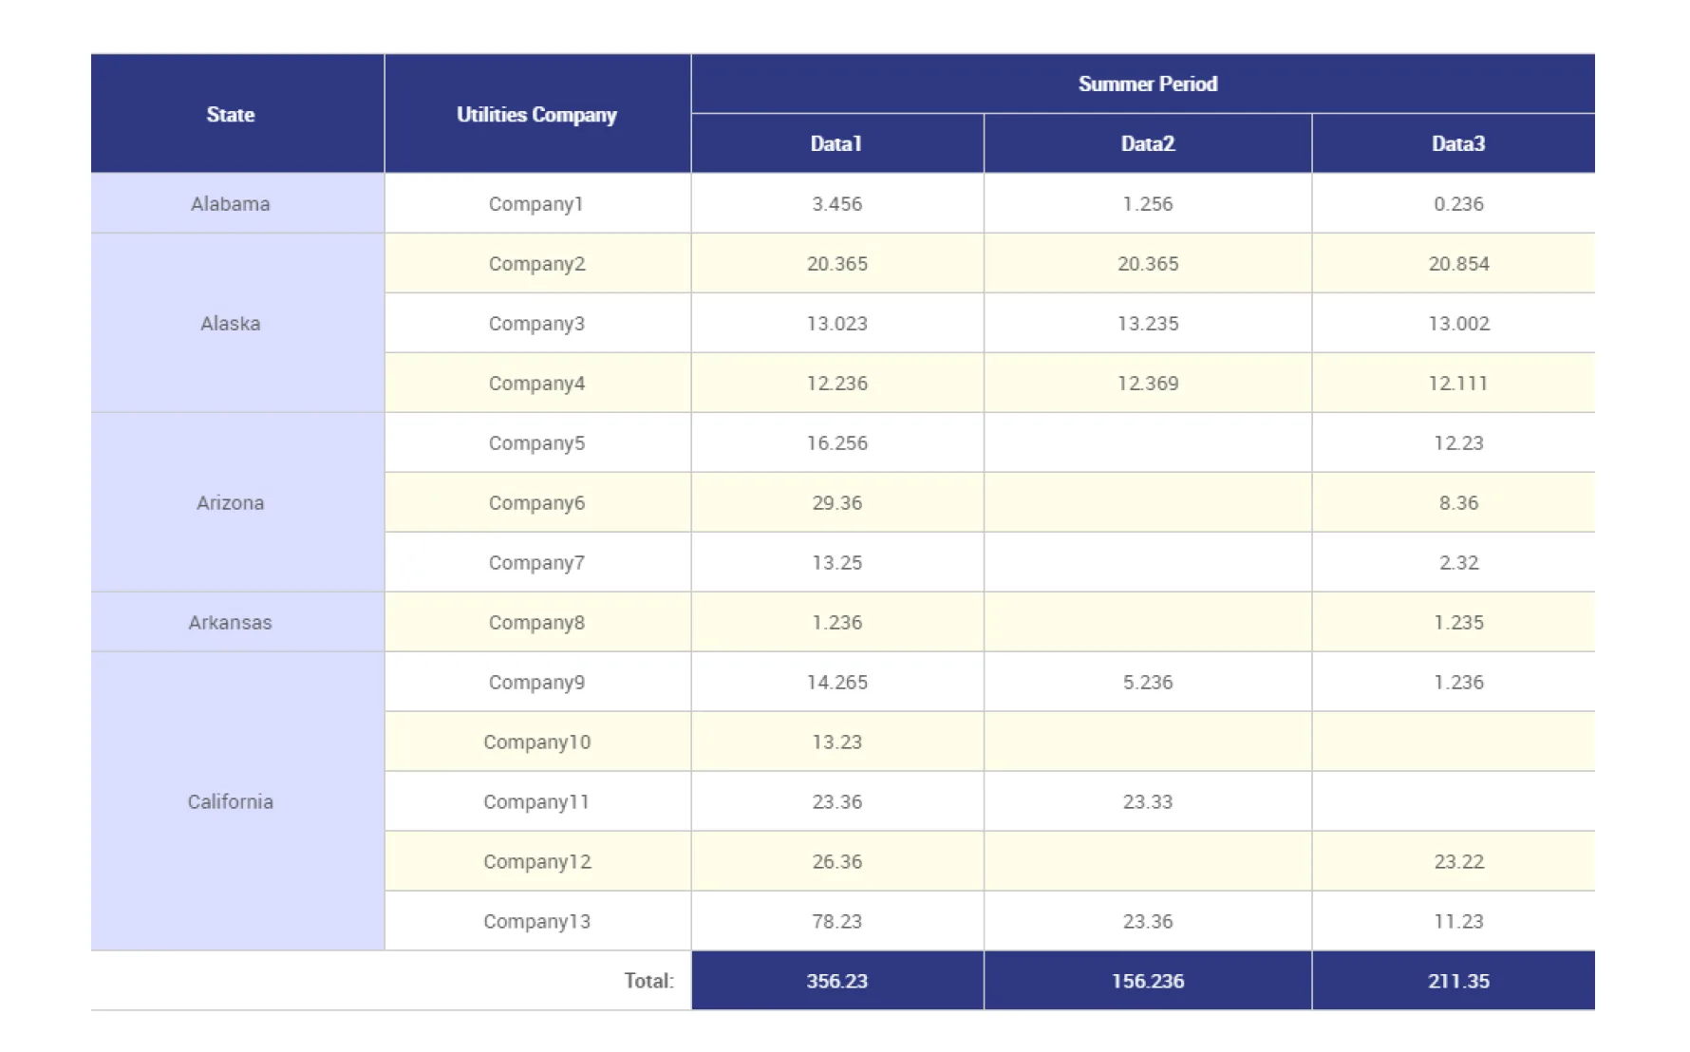
Task: Select Data1 value 78.23
Action: (837, 921)
